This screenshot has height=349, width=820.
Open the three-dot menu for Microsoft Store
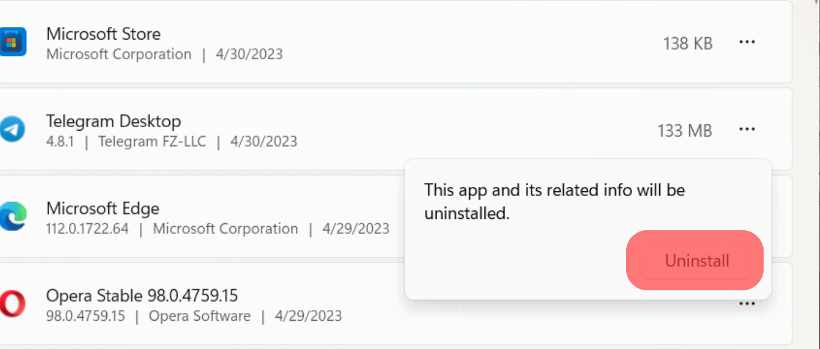click(747, 42)
